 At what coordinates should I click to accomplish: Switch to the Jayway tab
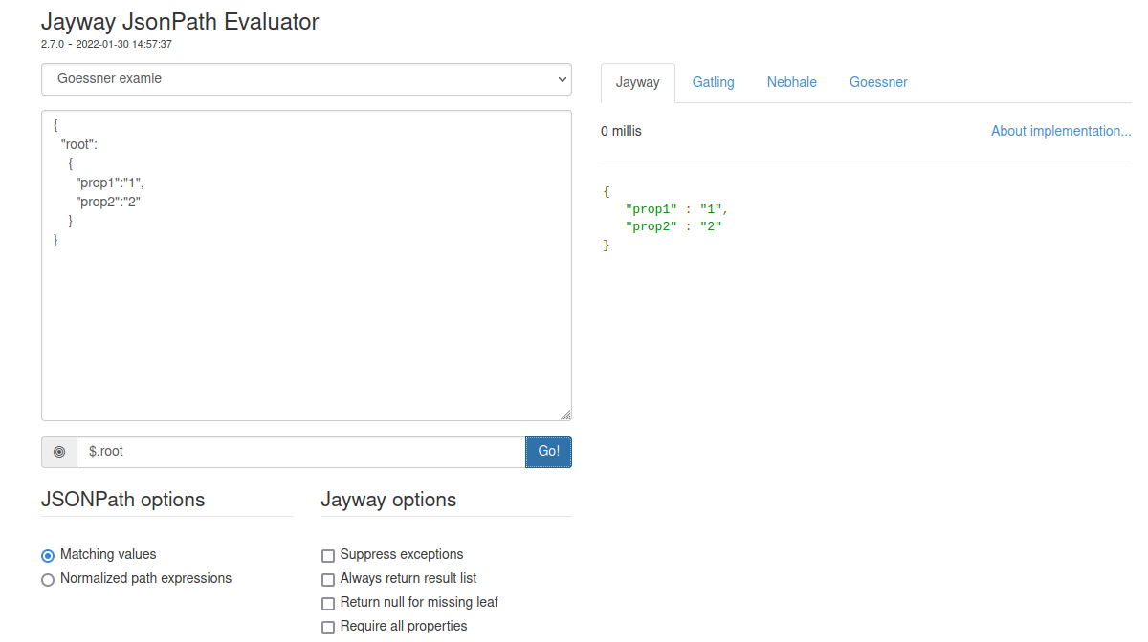pos(638,82)
